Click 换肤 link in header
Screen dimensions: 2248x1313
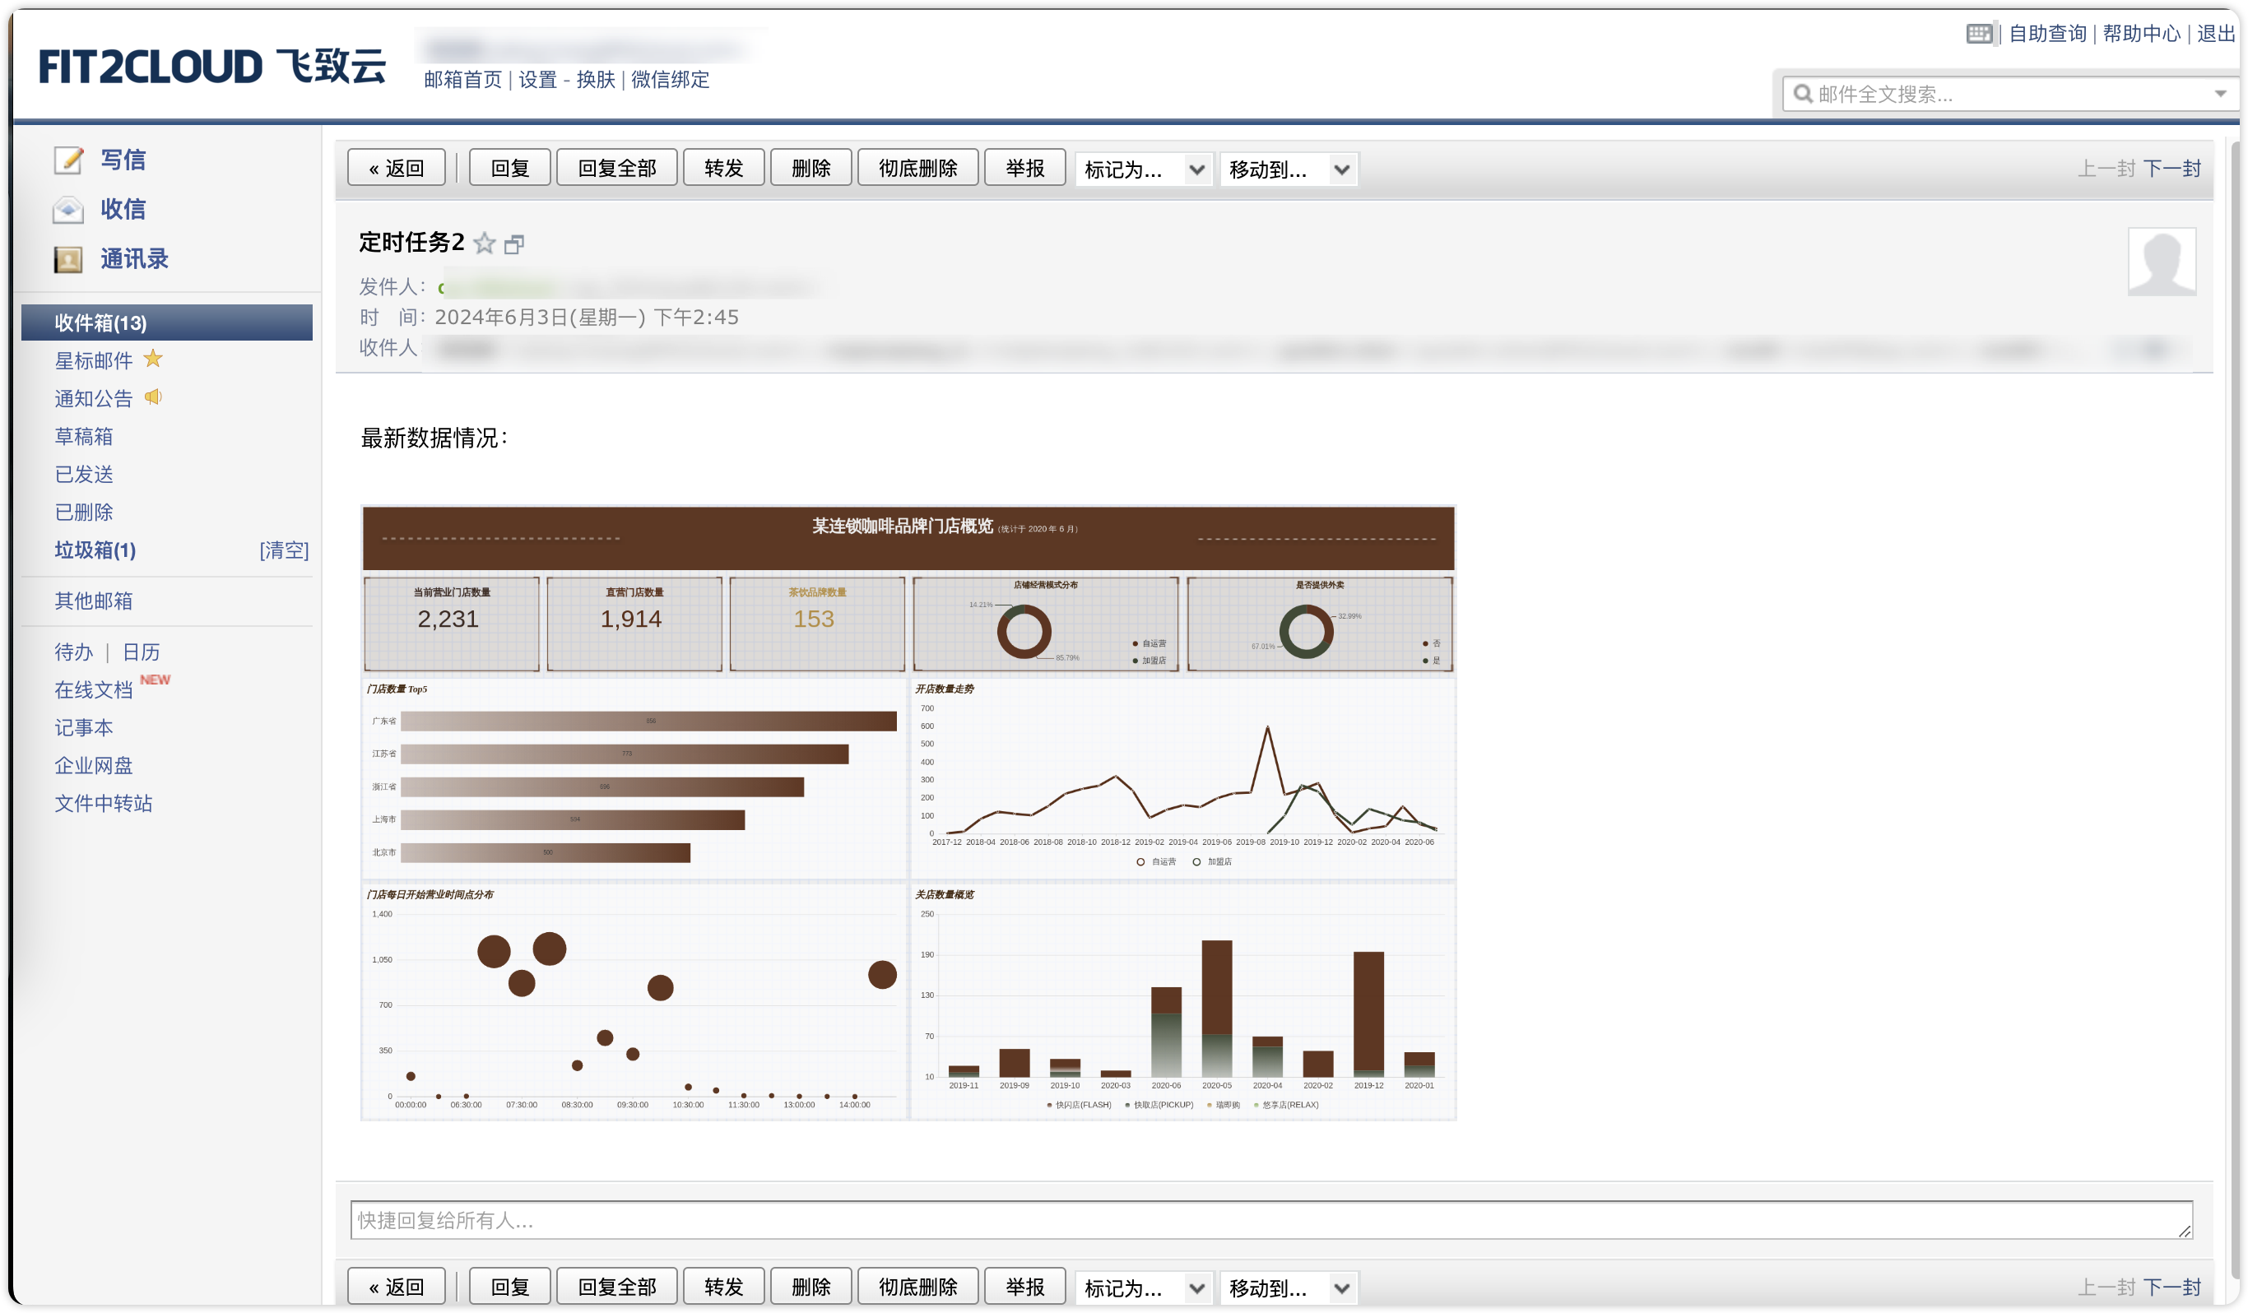click(596, 79)
